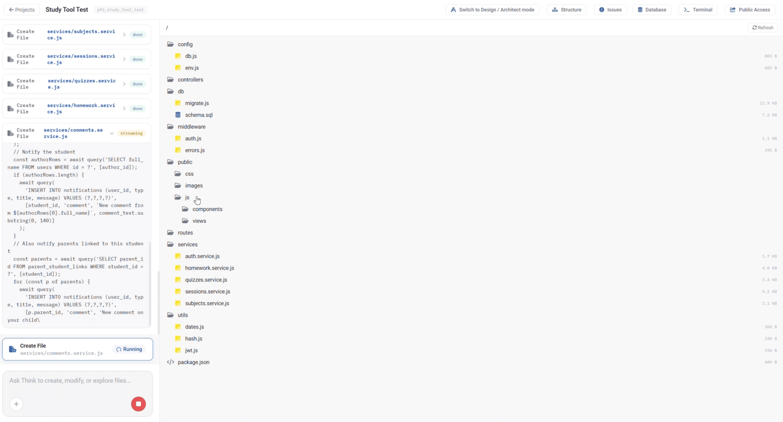Click services/homework.service.js link in steps

point(81,109)
